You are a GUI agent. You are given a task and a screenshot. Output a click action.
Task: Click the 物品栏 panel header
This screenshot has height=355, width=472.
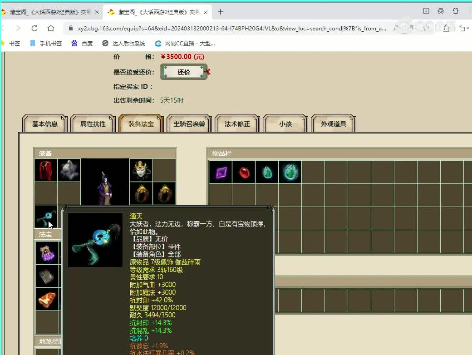(x=339, y=153)
